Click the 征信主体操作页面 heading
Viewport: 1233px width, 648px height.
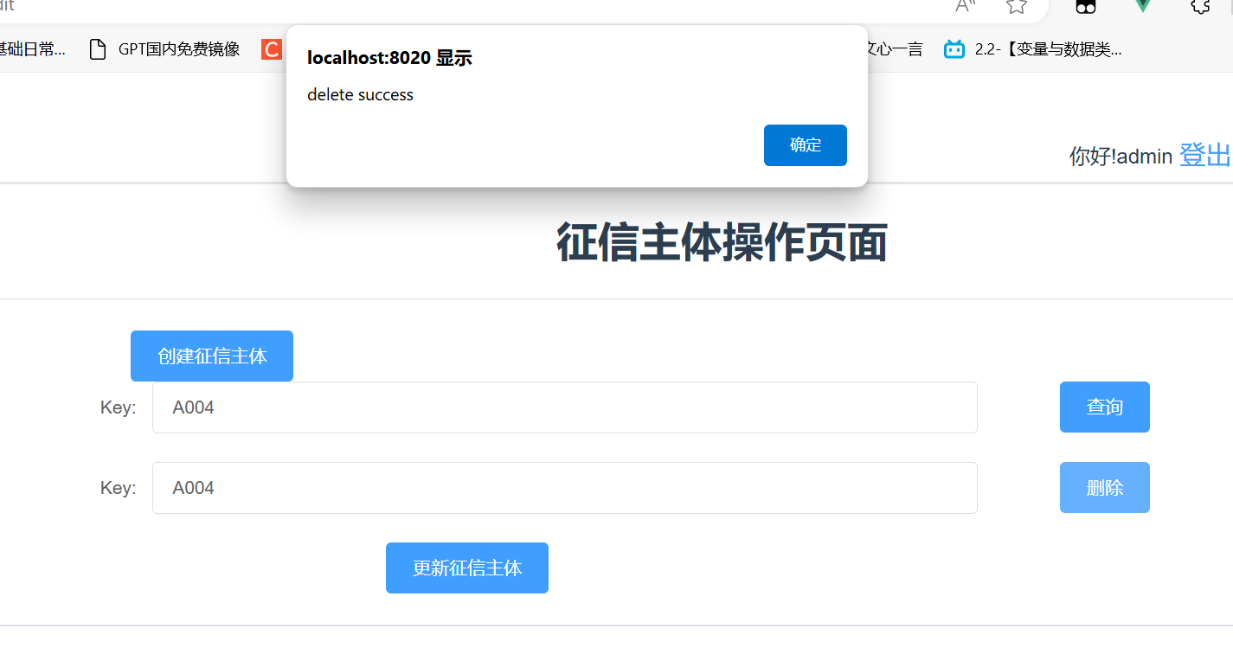(x=722, y=242)
